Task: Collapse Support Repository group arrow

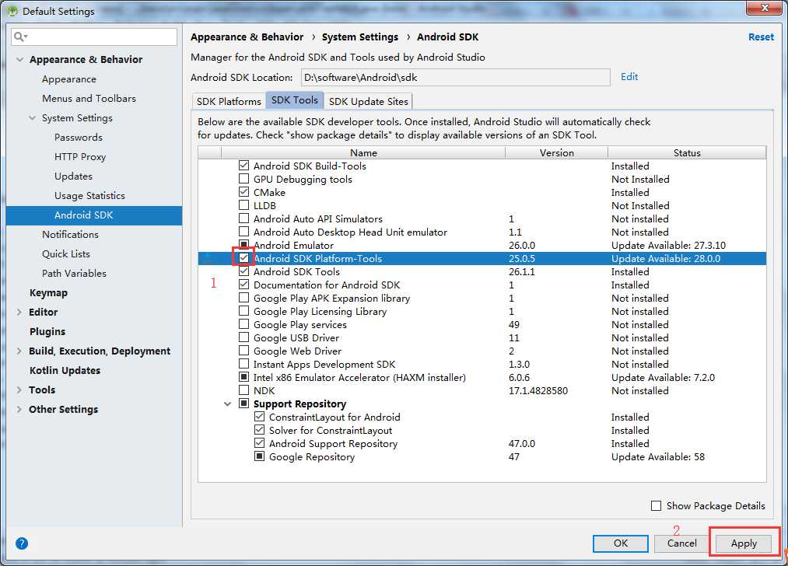Action: pos(228,404)
